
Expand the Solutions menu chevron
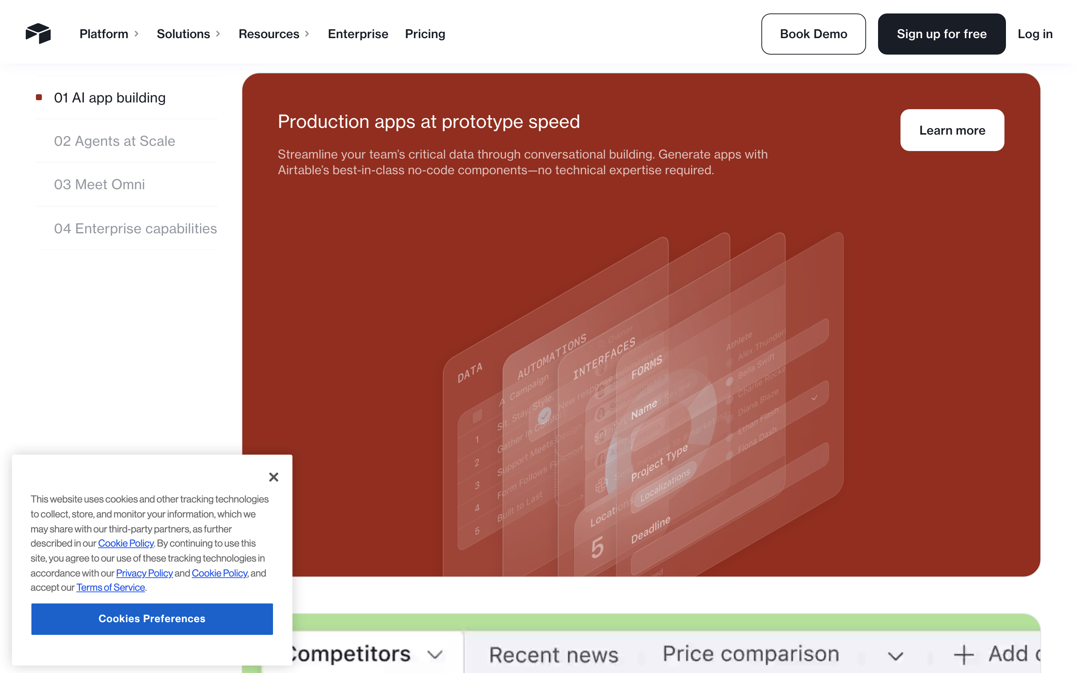pos(218,34)
